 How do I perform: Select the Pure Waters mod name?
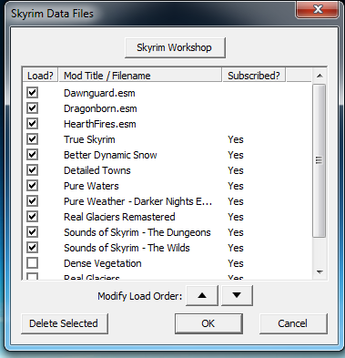tap(91, 186)
